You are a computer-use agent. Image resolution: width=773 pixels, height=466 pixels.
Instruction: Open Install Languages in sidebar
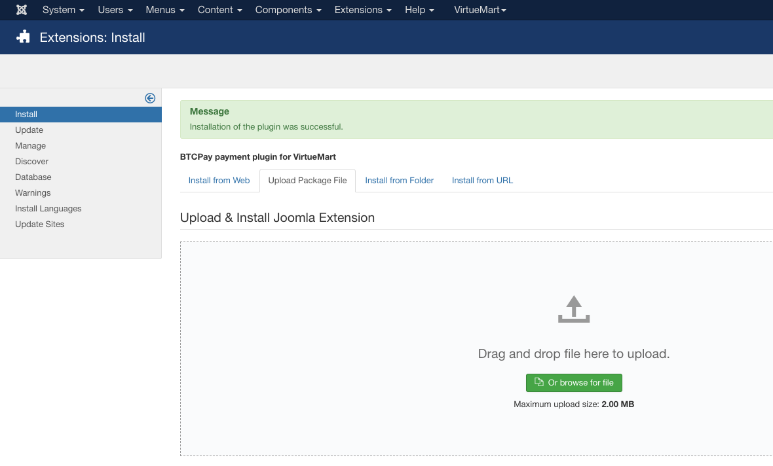point(48,209)
